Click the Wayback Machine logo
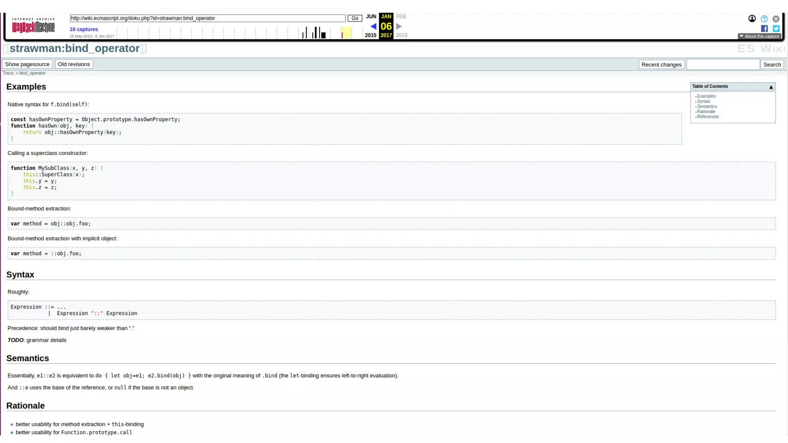This screenshot has height=443, width=788. 33,25
